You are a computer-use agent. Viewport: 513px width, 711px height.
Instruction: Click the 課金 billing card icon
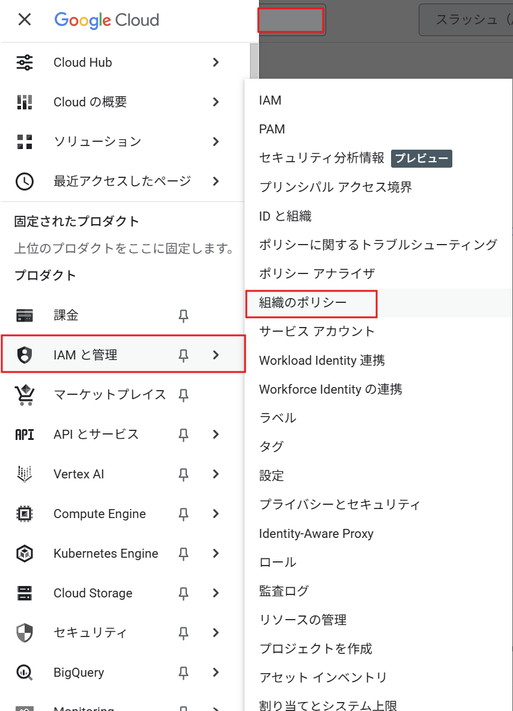tap(24, 315)
